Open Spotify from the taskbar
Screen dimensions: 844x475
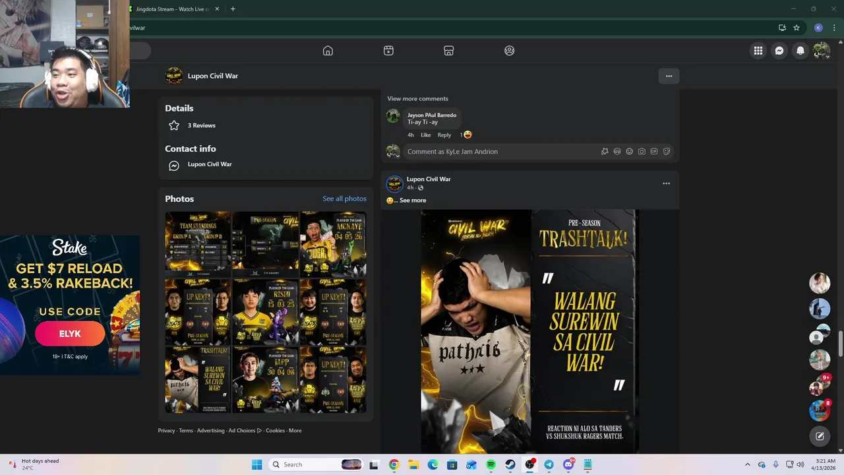(491, 464)
